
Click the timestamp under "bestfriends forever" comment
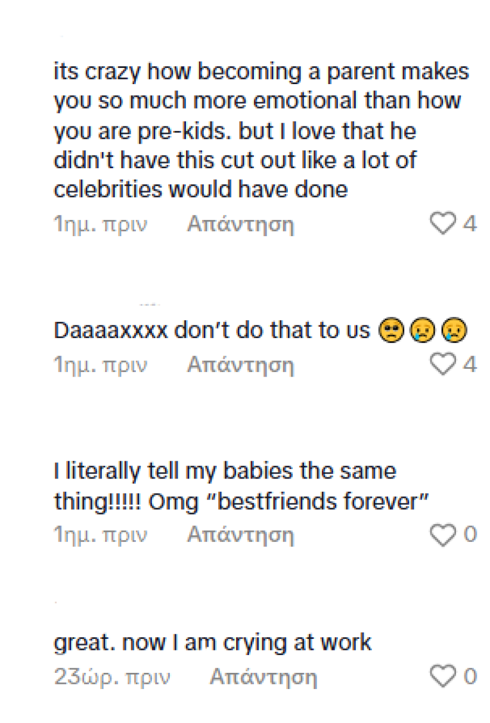point(100,535)
